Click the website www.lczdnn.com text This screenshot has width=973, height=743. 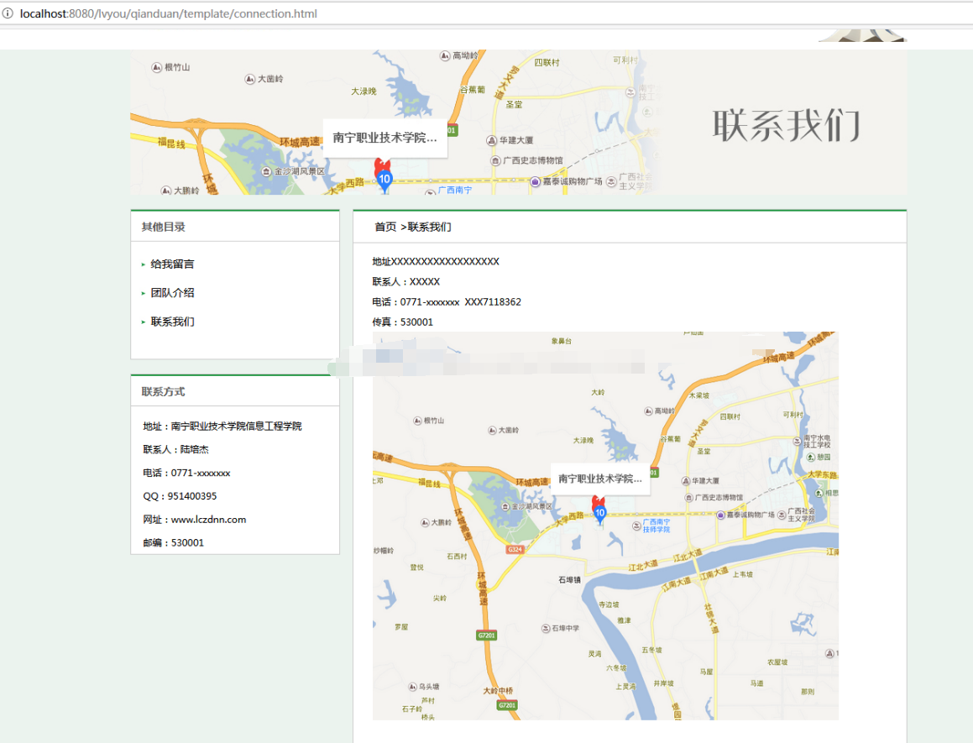[x=208, y=520]
